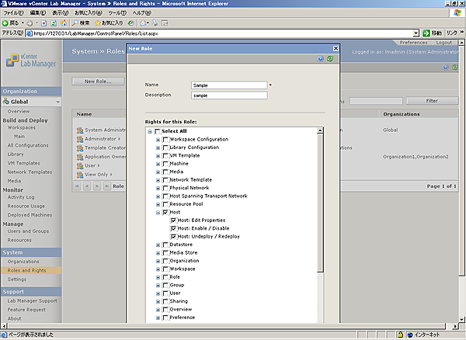Click the Filter button
466x340 pixels.
(x=432, y=101)
